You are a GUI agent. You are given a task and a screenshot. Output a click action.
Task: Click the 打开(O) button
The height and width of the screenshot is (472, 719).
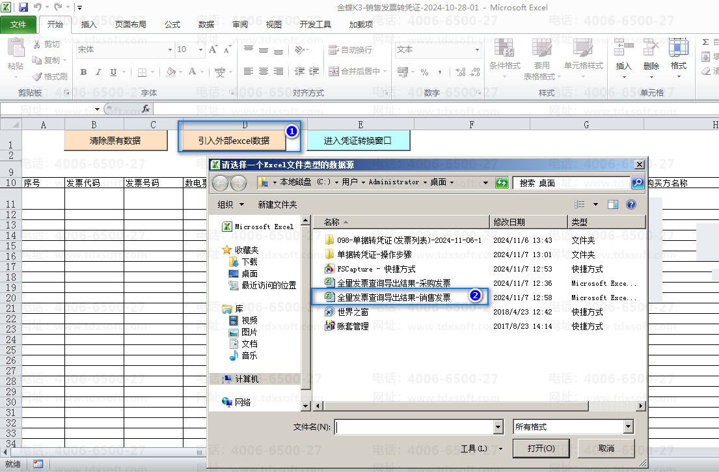541,448
